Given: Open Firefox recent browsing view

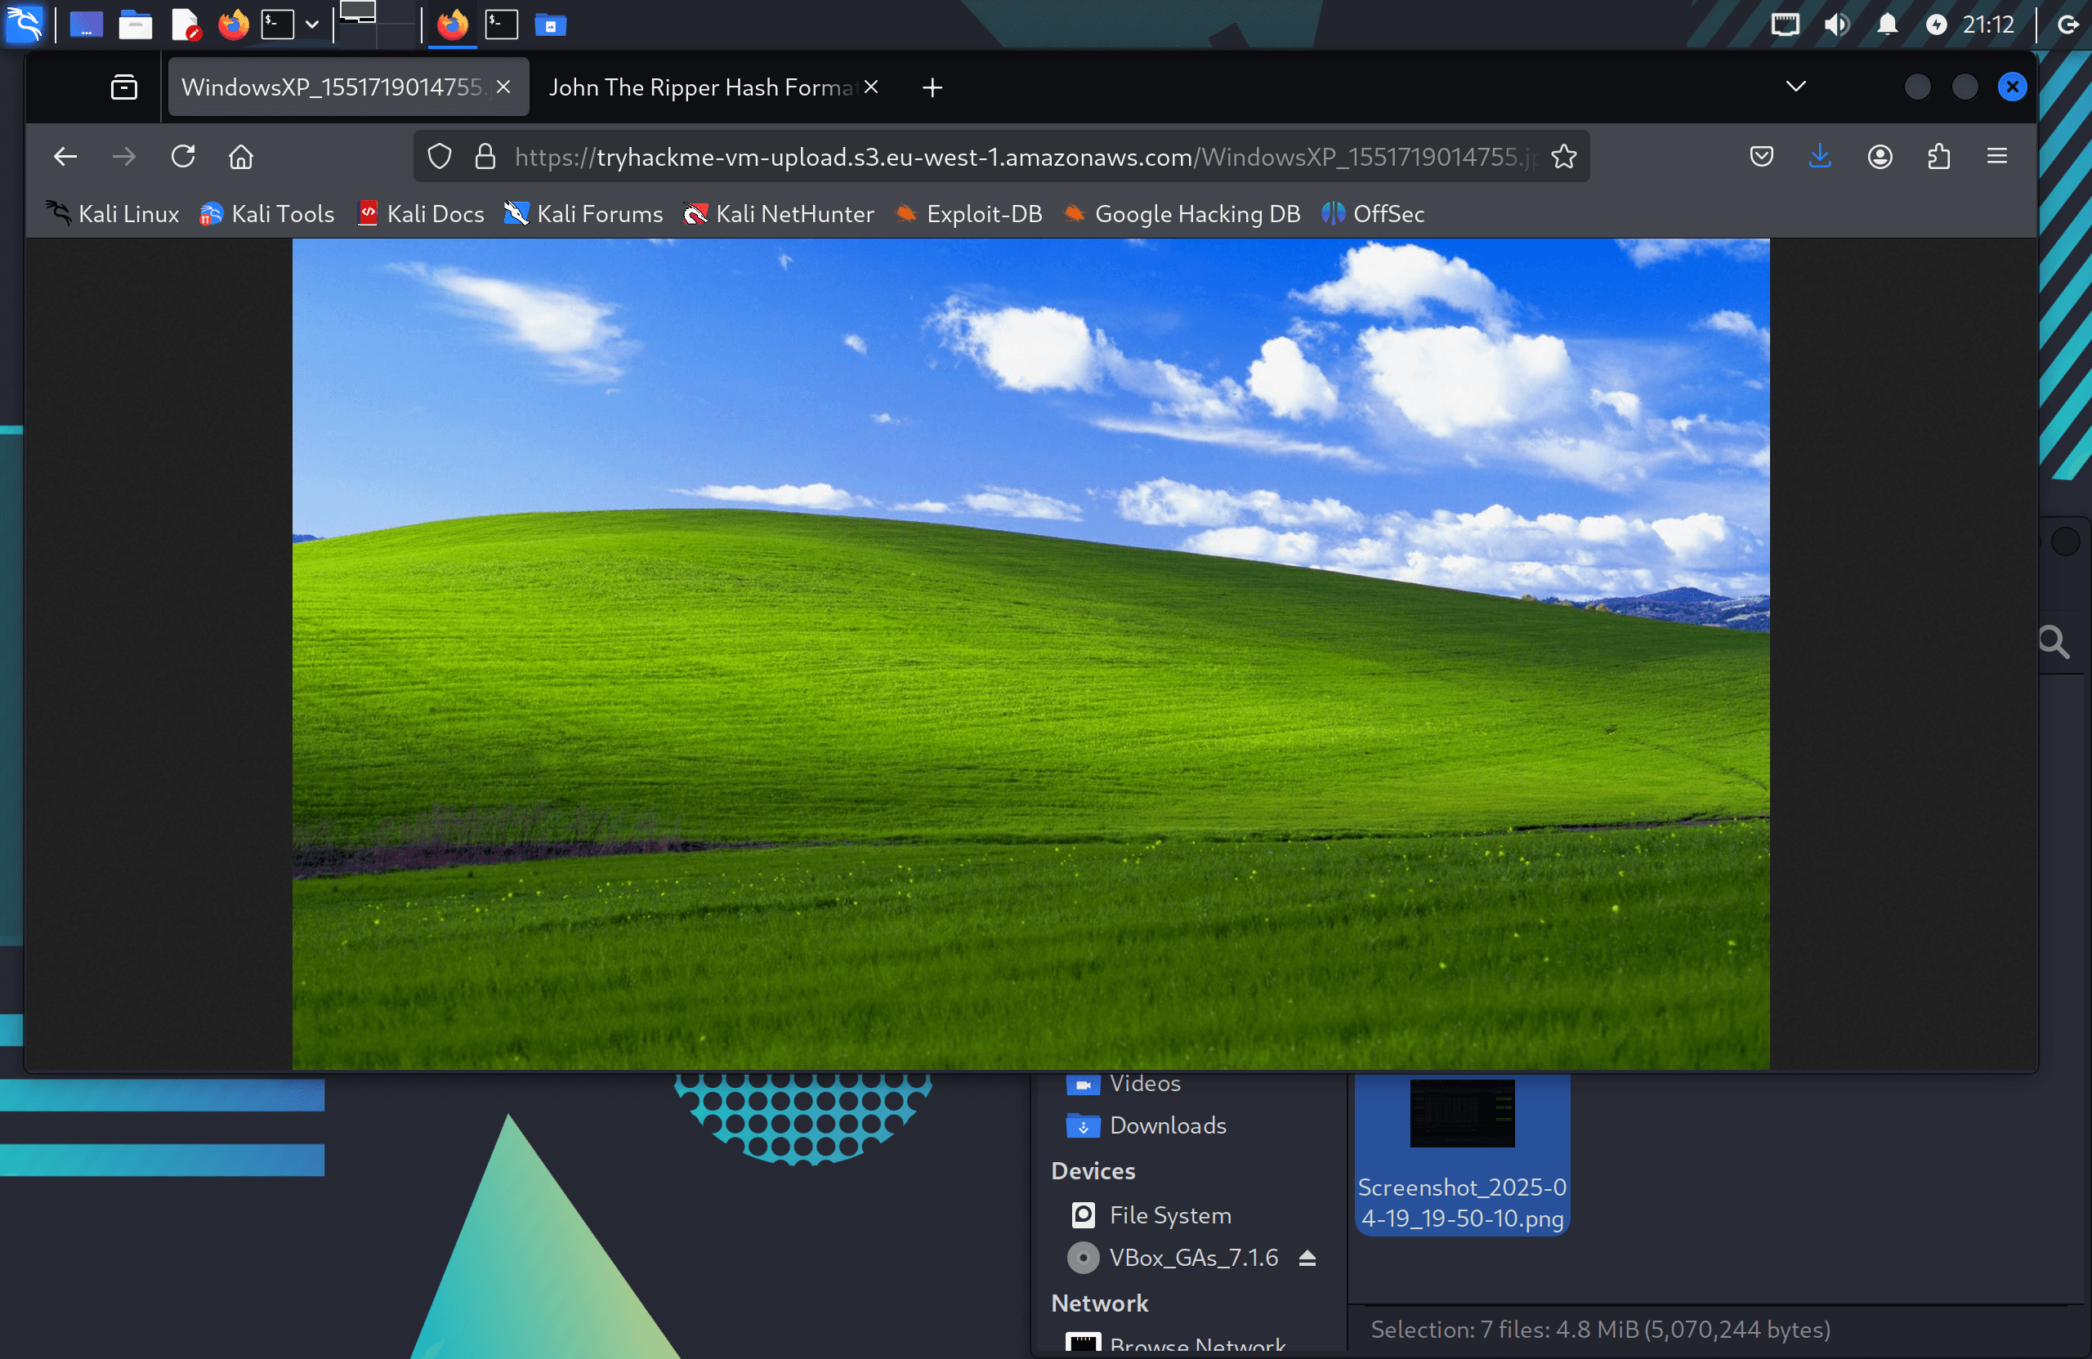Looking at the screenshot, I should click(x=124, y=87).
